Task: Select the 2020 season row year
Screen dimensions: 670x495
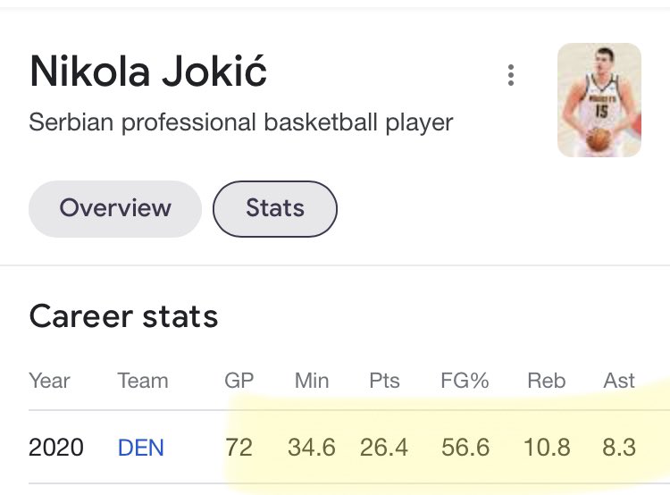Action: point(56,448)
